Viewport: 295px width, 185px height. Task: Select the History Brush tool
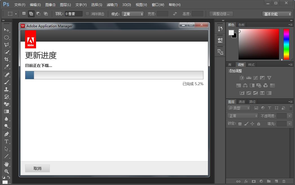coord(6,97)
